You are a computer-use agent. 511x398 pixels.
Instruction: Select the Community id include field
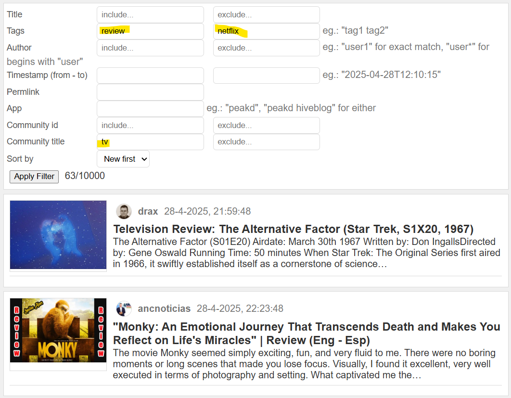tap(150, 125)
